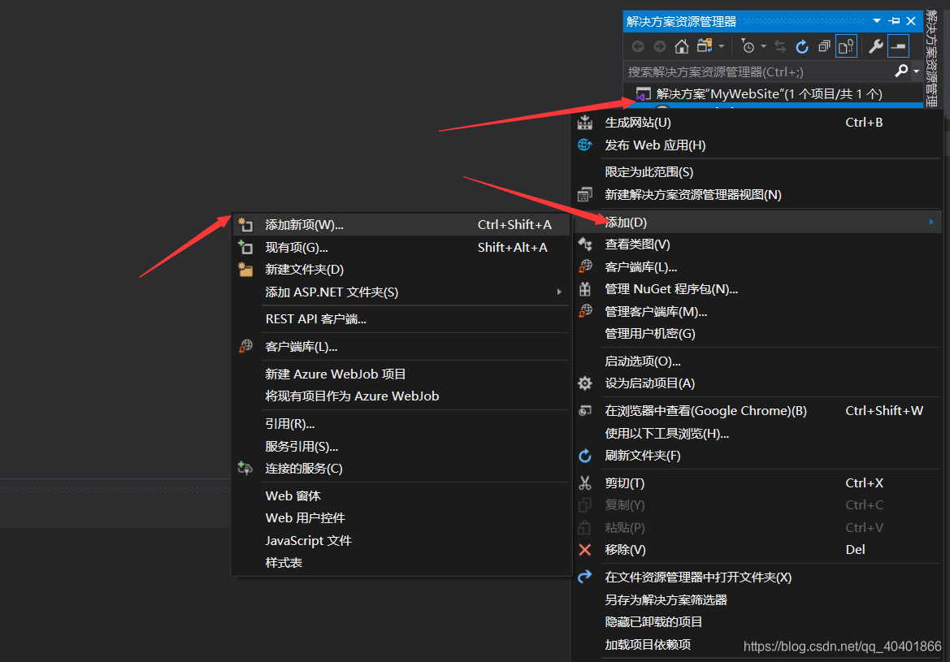
Task: Click the Solution Explorer search box
Action: [757, 72]
